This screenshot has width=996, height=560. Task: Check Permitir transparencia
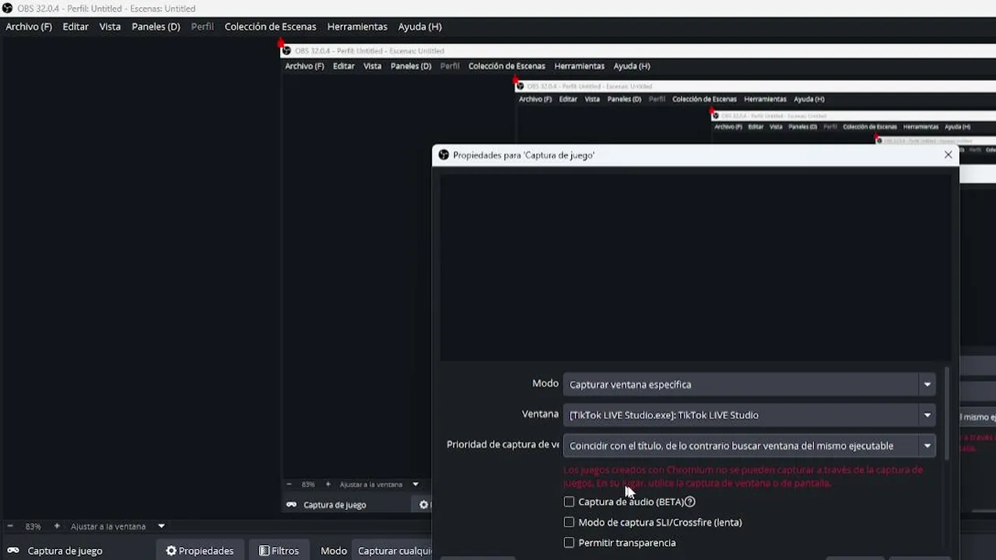(x=569, y=542)
